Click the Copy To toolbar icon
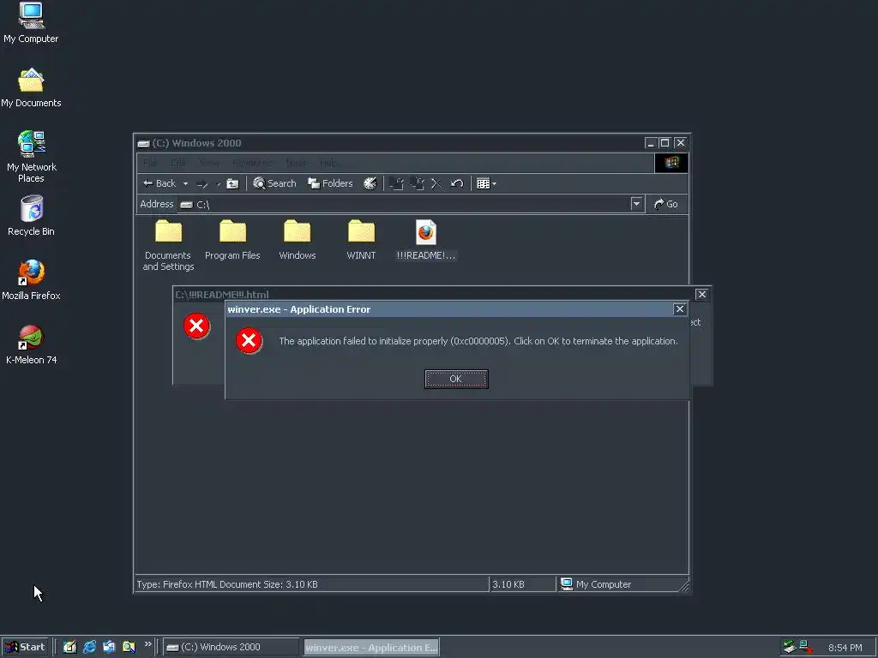The image size is (878, 658). [x=417, y=183]
